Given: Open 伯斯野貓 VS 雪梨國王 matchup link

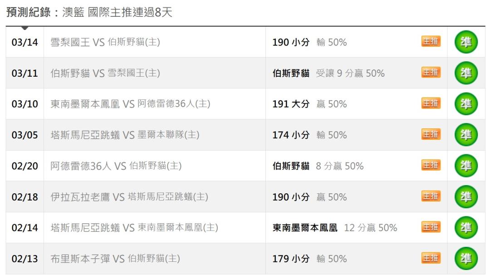Looking at the screenshot, I should click(105, 73).
